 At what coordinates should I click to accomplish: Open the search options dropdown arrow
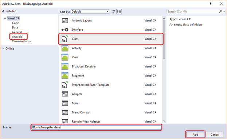pos(224,11)
